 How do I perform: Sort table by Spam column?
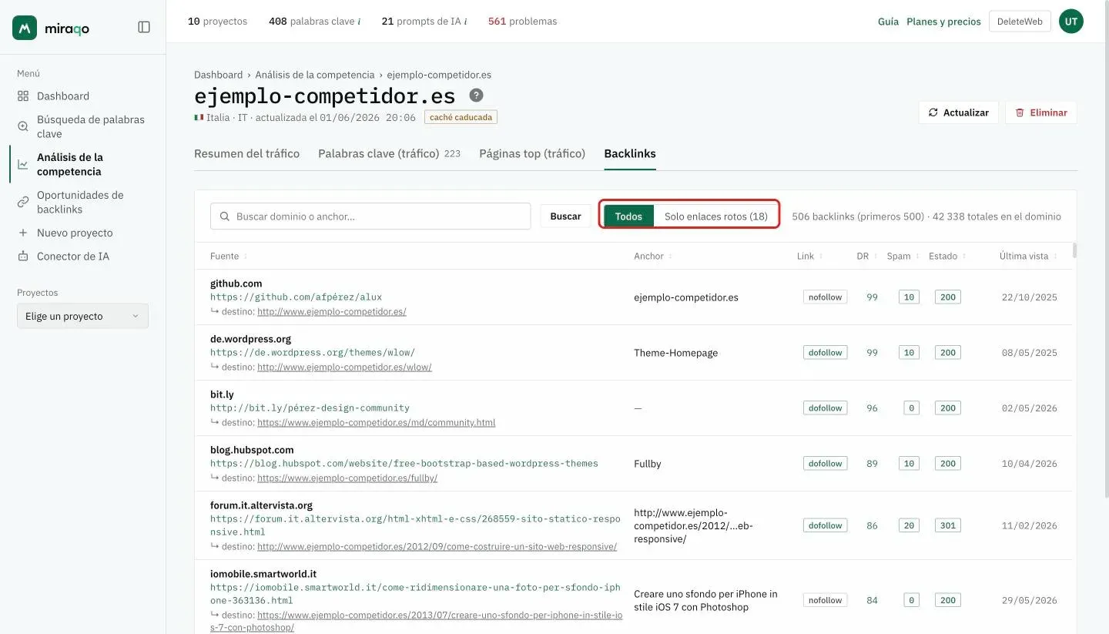pos(902,257)
